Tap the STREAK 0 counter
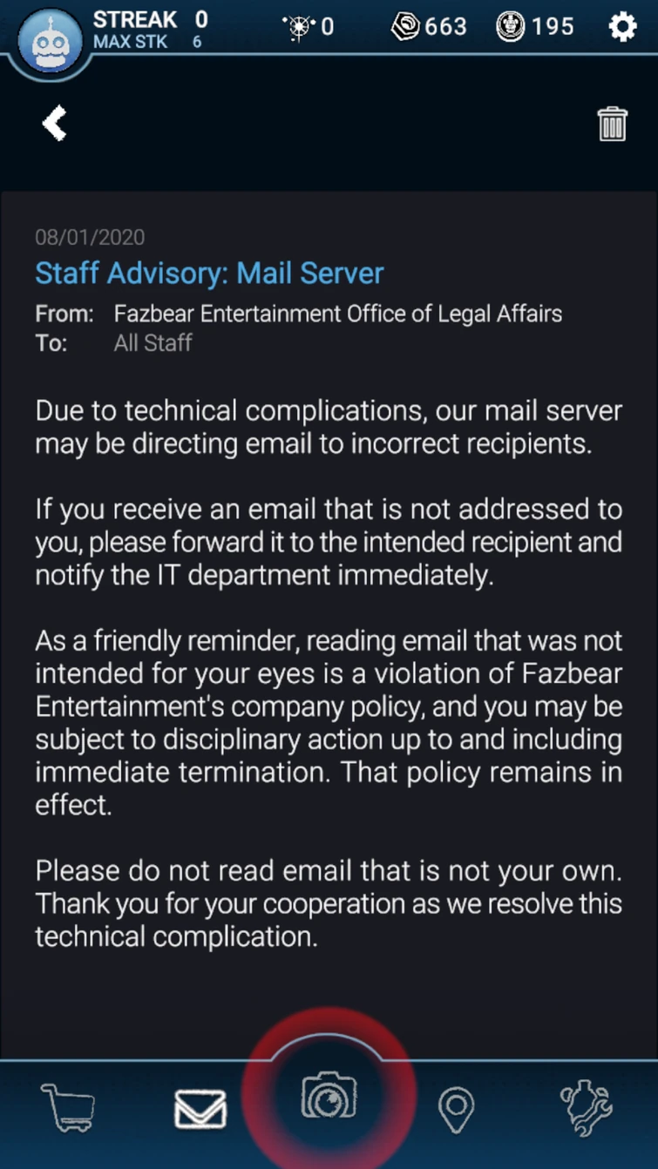Screen dimensions: 658x1169 tap(151, 19)
